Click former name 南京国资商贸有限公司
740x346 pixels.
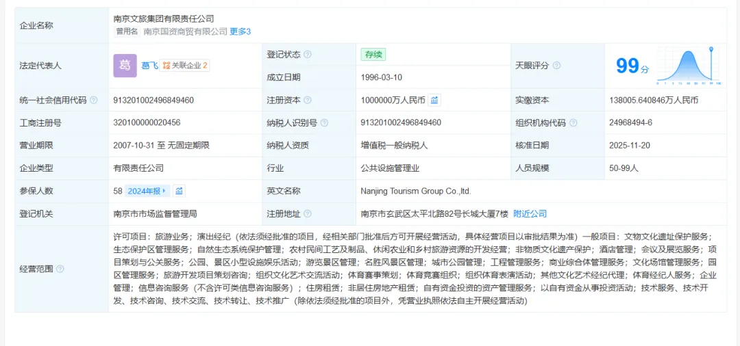[x=186, y=31]
